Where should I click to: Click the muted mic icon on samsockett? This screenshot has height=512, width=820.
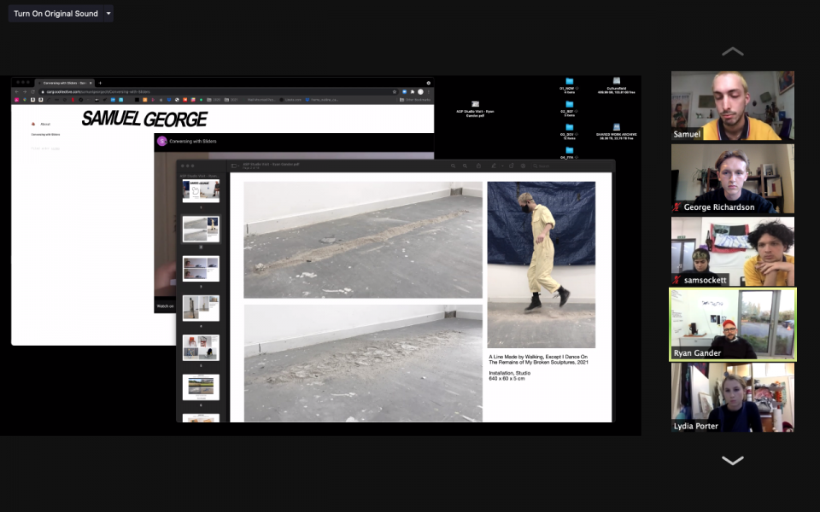point(677,280)
